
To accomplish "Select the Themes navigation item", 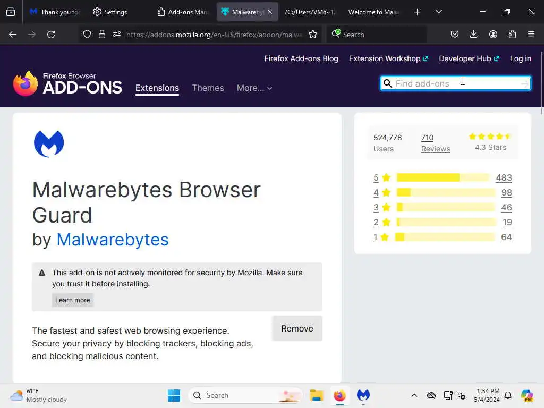I will (x=208, y=88).
